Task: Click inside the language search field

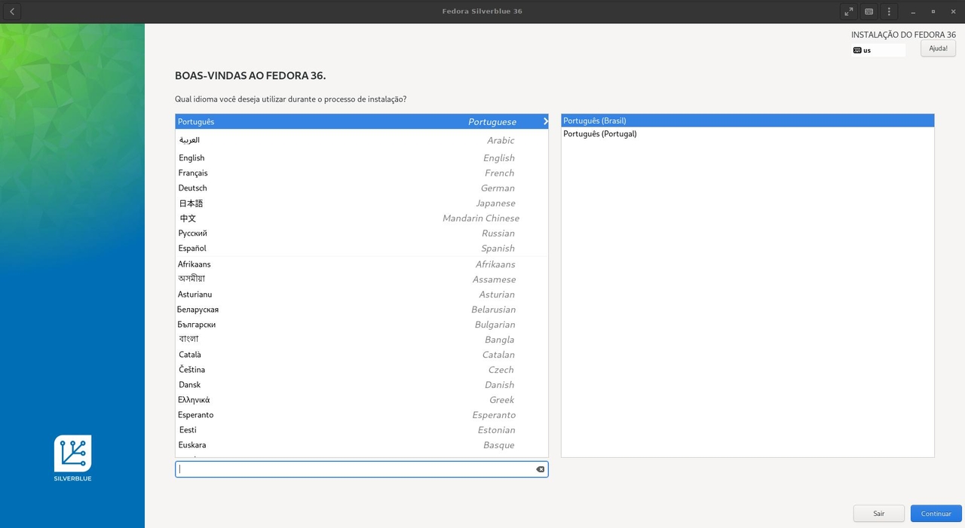Action: 354,468
